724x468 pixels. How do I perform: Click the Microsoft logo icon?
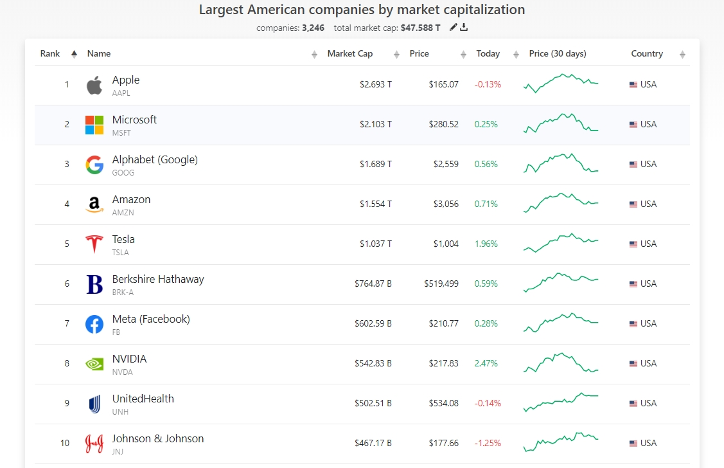[94, 125]
